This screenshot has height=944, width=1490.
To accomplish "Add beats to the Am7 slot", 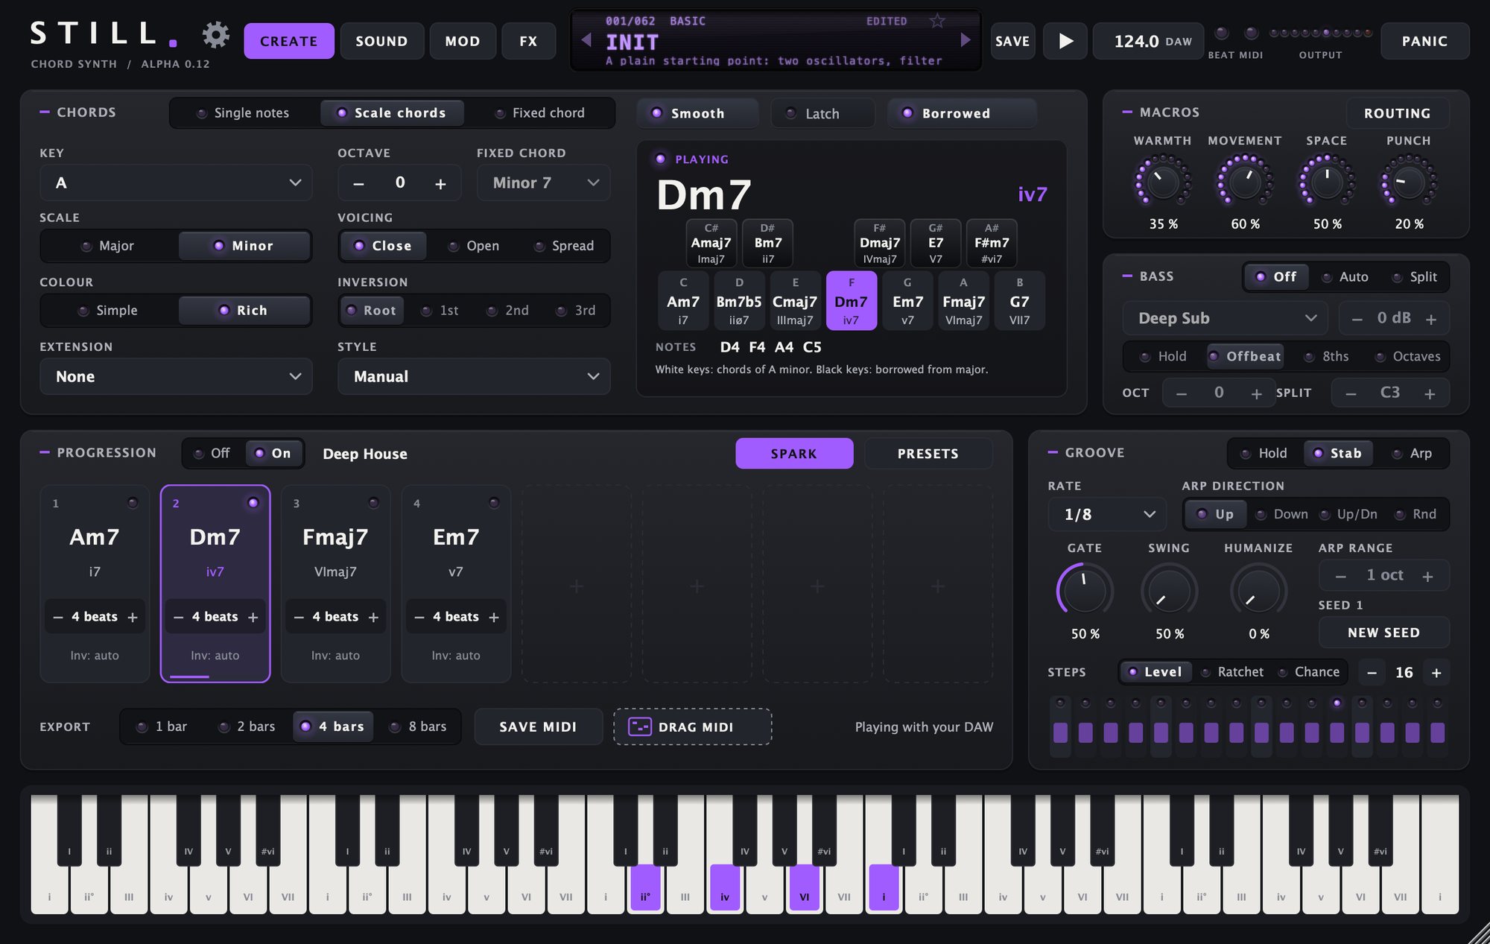I will 133,617.
